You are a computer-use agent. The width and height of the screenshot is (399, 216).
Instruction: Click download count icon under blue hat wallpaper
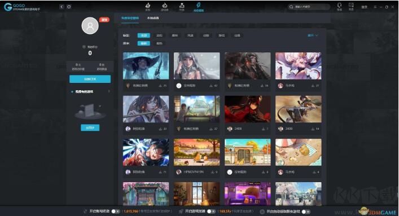click(160, 86)
